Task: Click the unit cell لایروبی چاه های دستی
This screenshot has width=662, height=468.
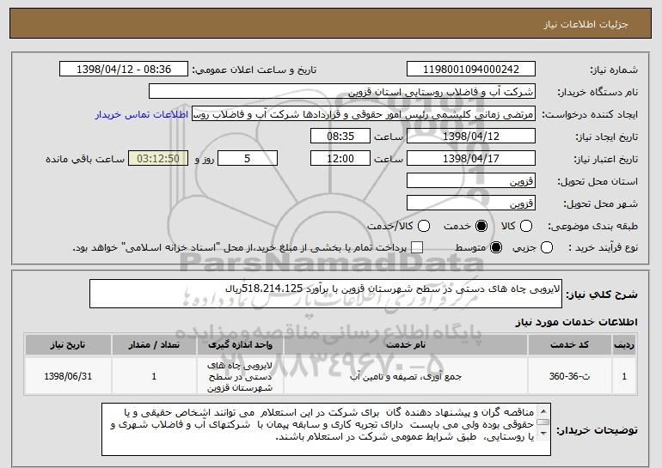Action: 240,376
